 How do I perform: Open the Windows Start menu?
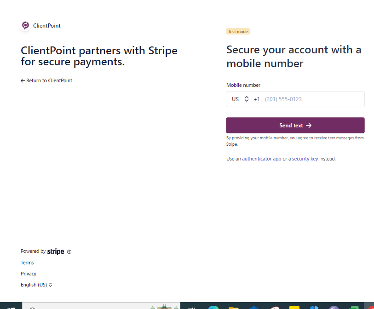coord(11,306)
